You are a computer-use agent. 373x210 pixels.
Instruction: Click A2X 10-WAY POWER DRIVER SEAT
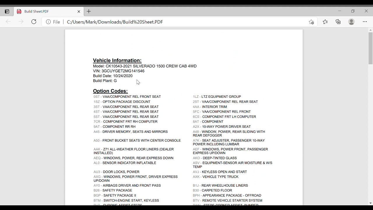222,127
